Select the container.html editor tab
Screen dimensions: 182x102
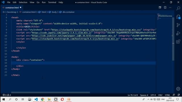click(12, 8)
